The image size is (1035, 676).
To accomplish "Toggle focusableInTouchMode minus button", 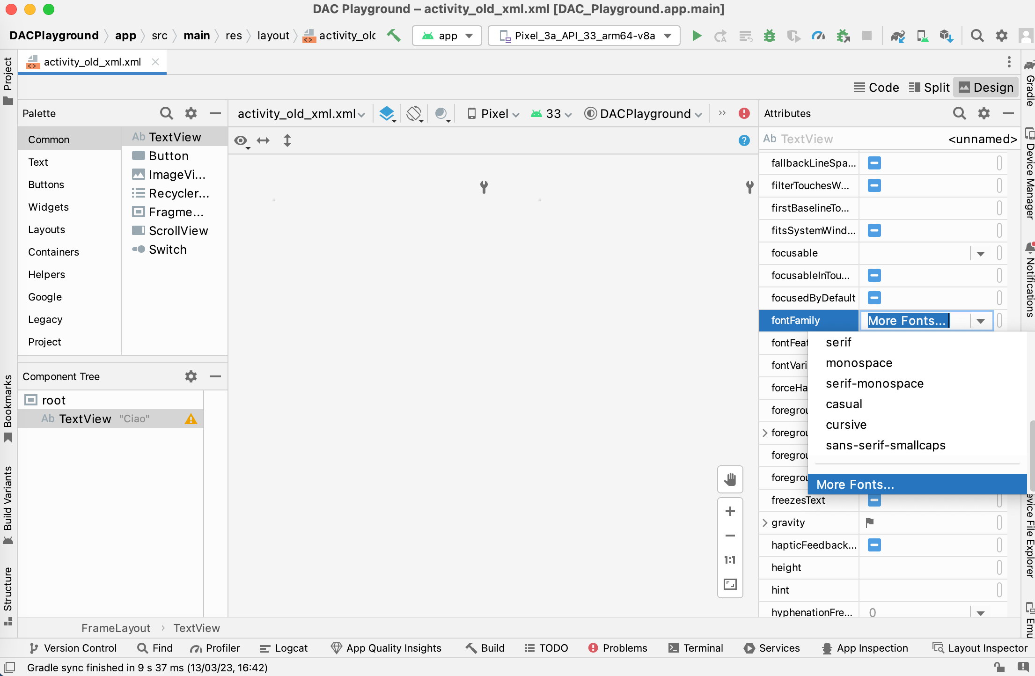I will (874, 275).
